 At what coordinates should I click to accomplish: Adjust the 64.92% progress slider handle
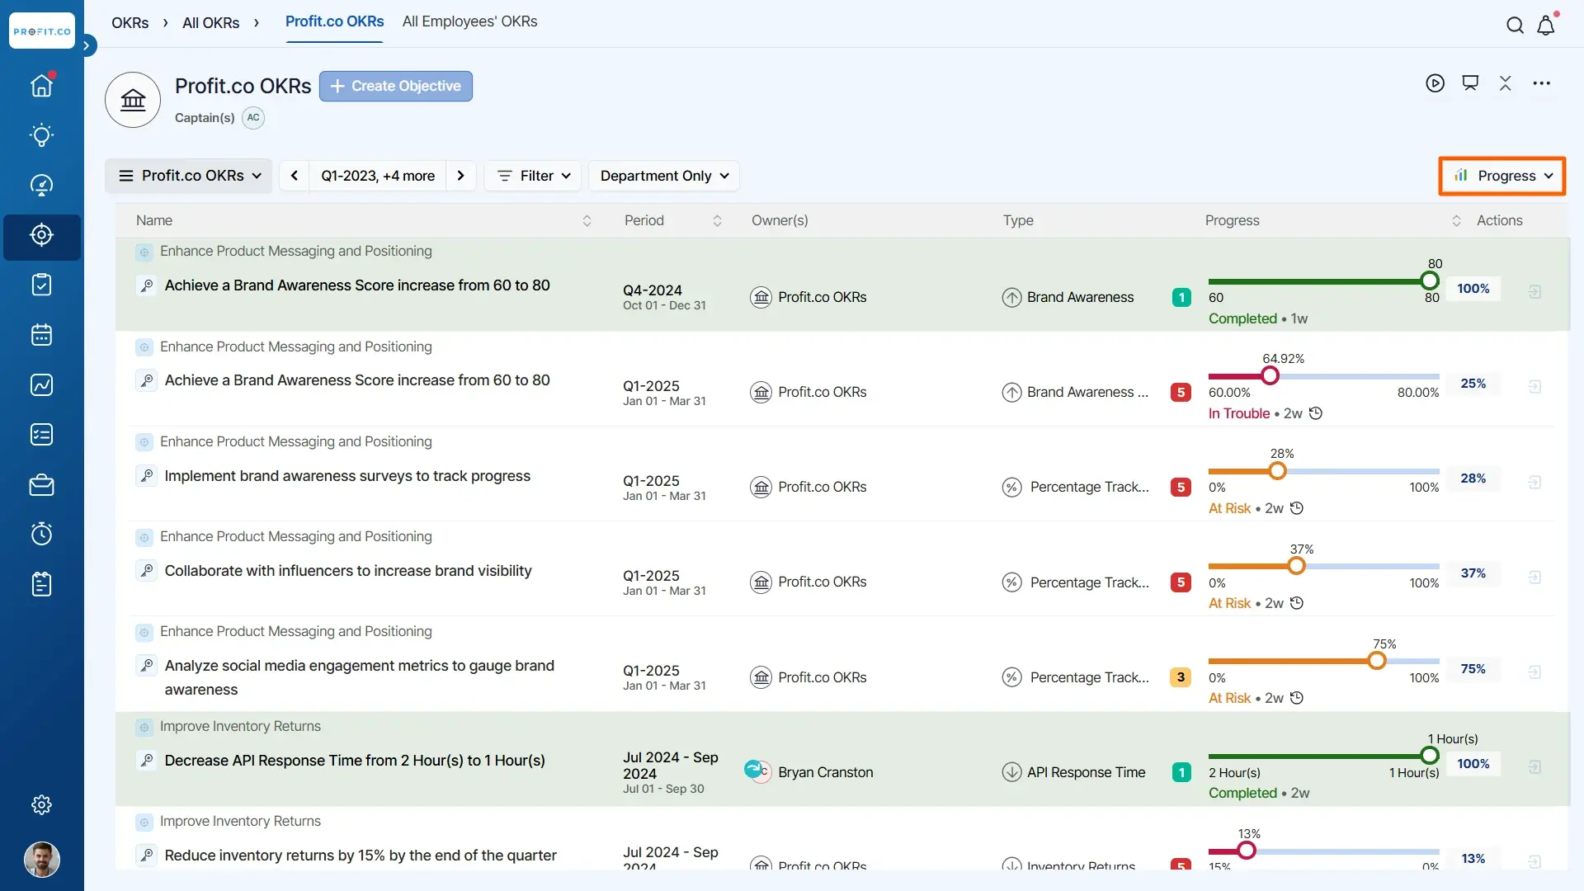[1270, 376]
